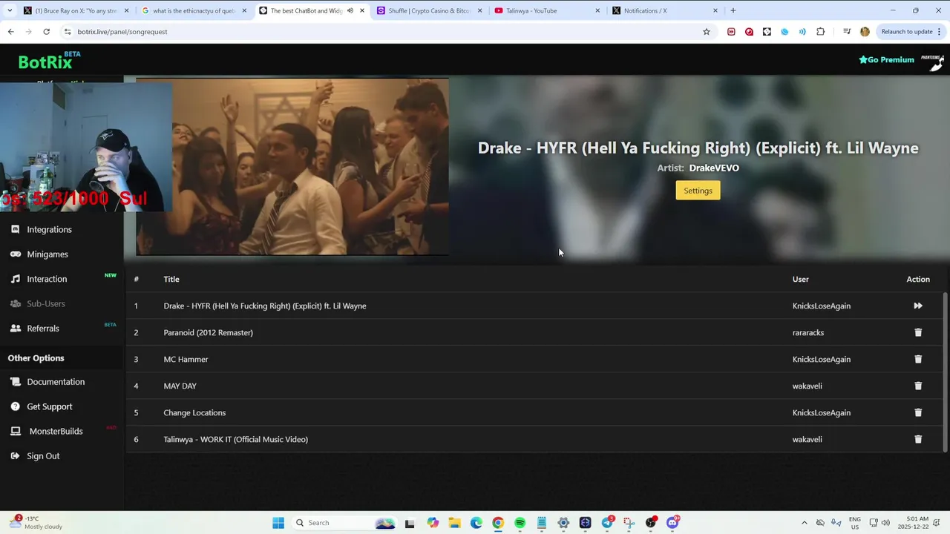Image resolution: width=950 pixels, height=534 pixels.
Task: Open the Chrome three-dot menu
Action: (940, 32)
